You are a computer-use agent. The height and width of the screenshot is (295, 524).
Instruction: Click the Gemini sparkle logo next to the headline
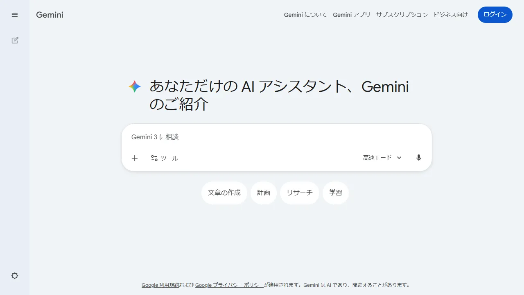(x=135, y=86)
